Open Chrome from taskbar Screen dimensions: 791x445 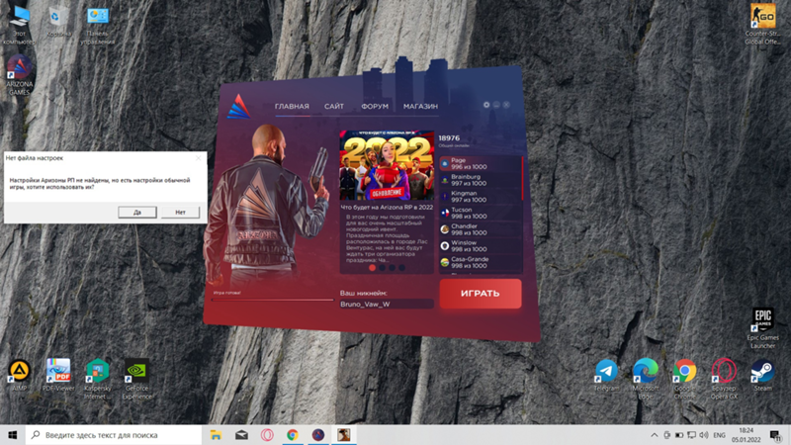coord(293,435)
